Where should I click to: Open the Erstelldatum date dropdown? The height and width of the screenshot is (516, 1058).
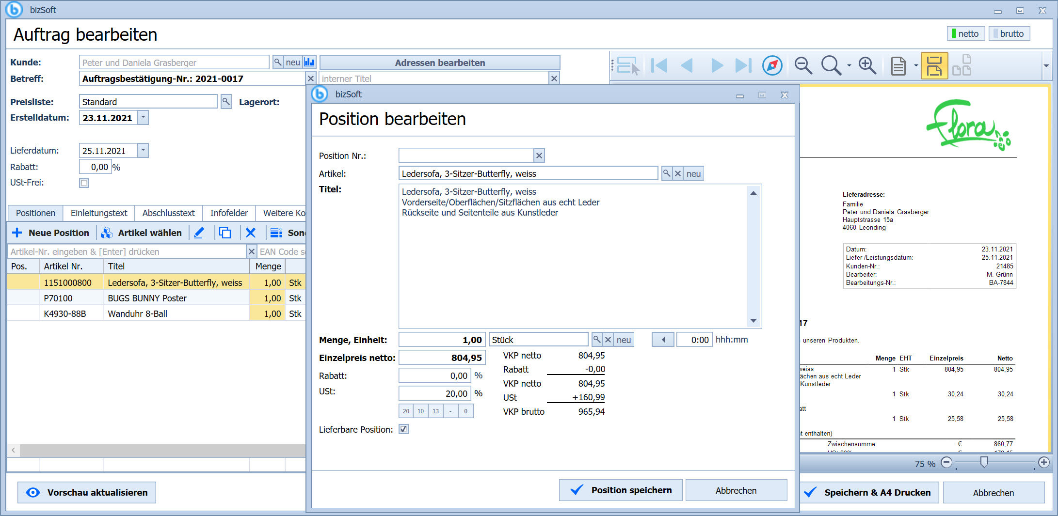(x=143, y=117)
